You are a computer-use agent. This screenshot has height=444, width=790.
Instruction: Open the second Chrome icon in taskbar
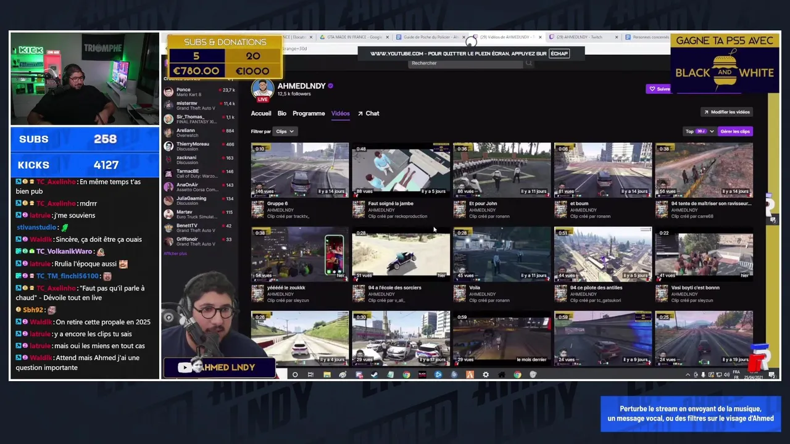tap(517, 374)
